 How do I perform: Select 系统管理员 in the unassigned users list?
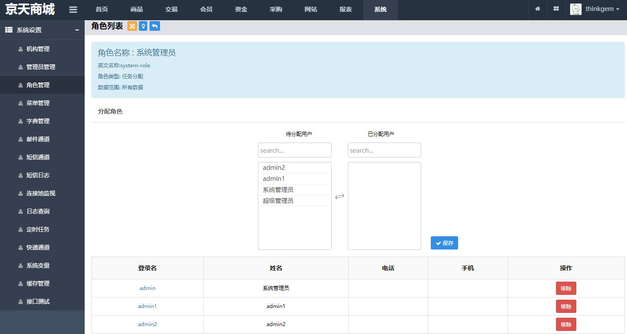point(295,190)
